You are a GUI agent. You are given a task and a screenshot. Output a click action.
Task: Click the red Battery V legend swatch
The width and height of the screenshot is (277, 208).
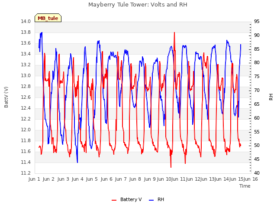click(x=114, y=200)
